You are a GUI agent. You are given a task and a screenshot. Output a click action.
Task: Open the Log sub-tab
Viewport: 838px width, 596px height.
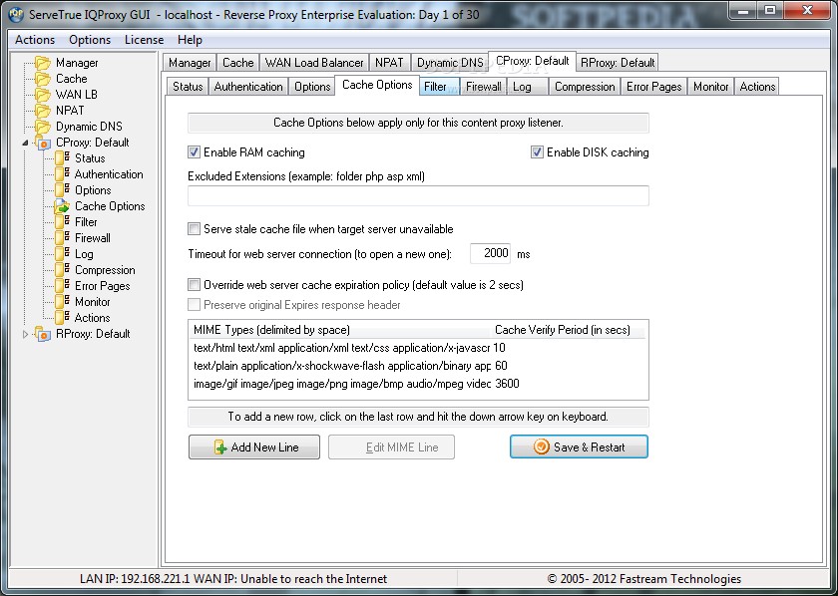(527, 87)
